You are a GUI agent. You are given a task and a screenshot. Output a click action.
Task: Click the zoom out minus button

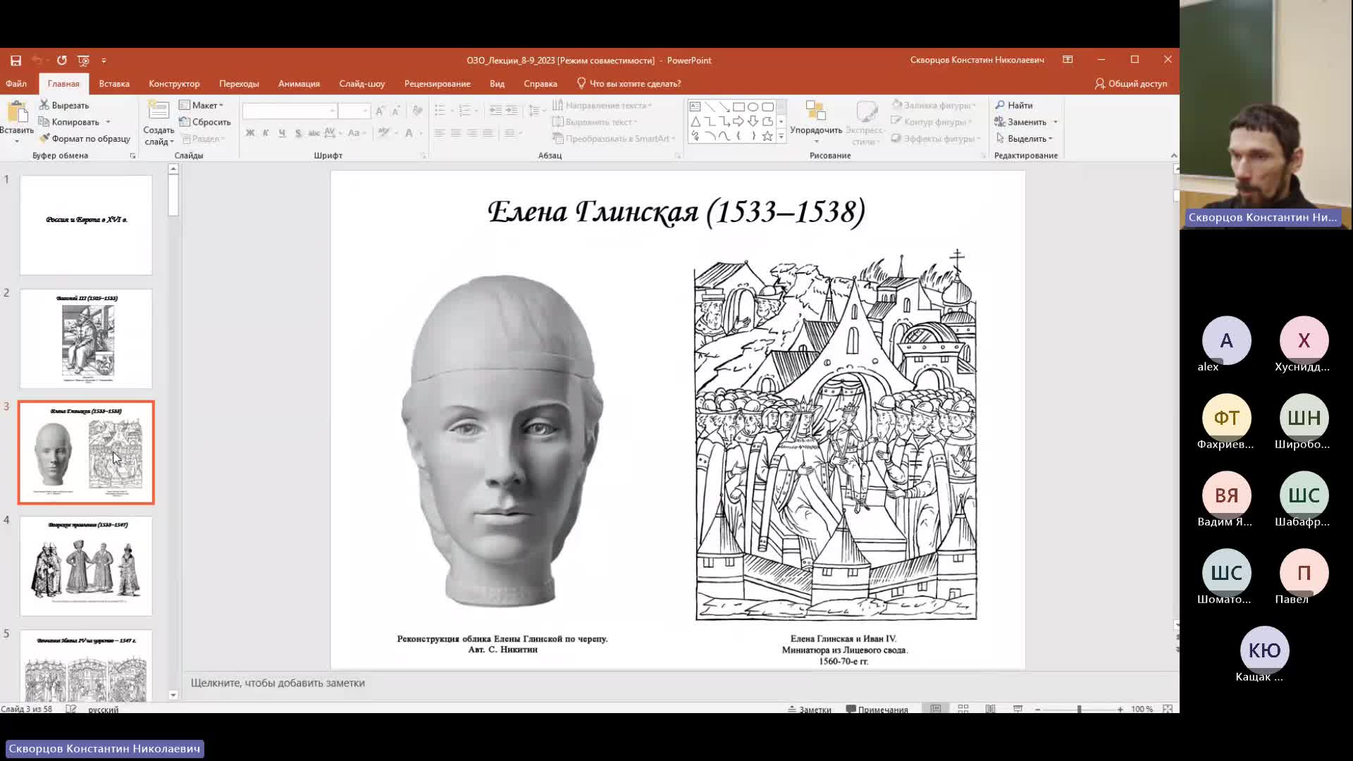point(1038,710)
